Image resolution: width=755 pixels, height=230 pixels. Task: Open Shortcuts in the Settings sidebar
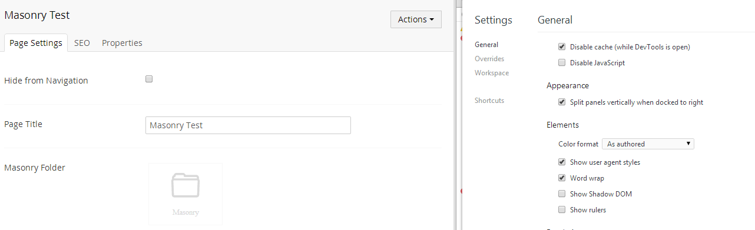(x=489, y=101)
